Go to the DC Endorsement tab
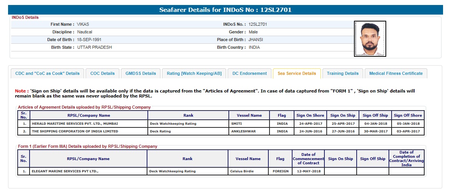Screen dimensions: 468x190 click(250, 73)
